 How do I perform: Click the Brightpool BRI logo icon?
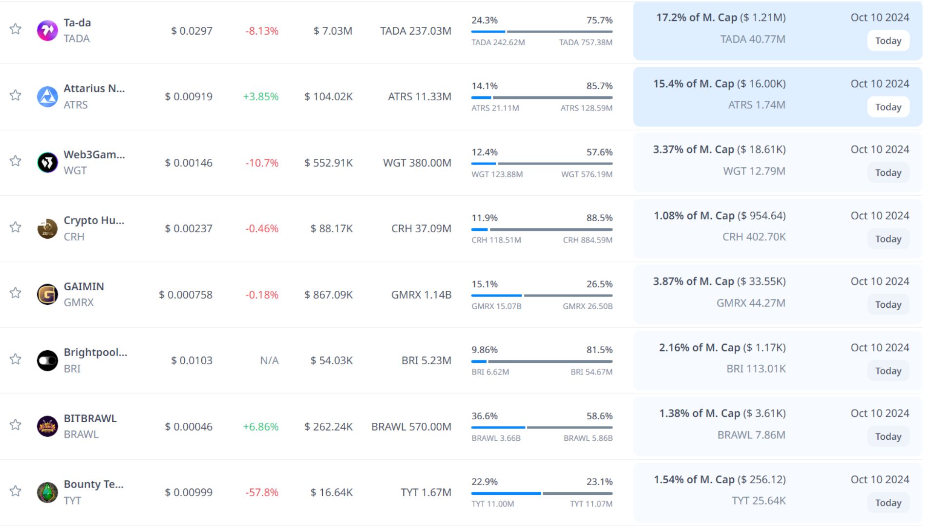pyautogui.click(x=47, y=360)
